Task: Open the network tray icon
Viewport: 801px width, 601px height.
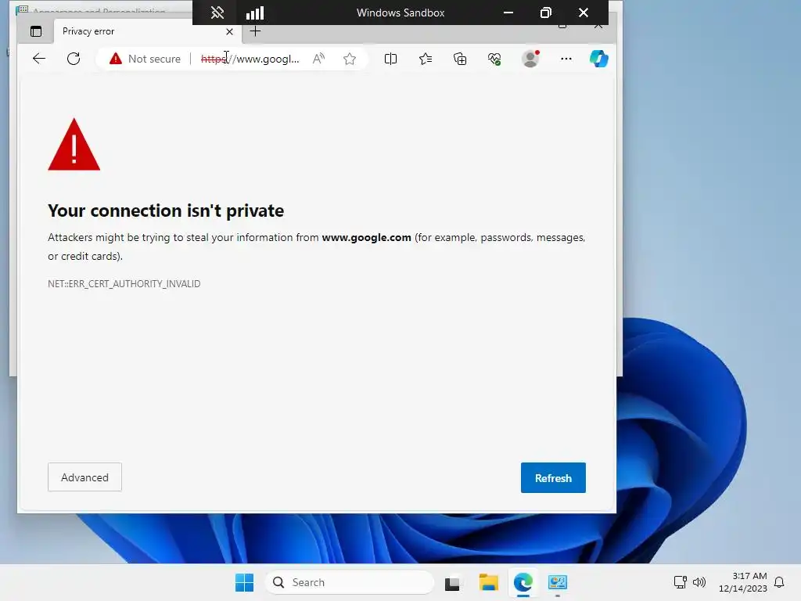Action: point(680,581)
